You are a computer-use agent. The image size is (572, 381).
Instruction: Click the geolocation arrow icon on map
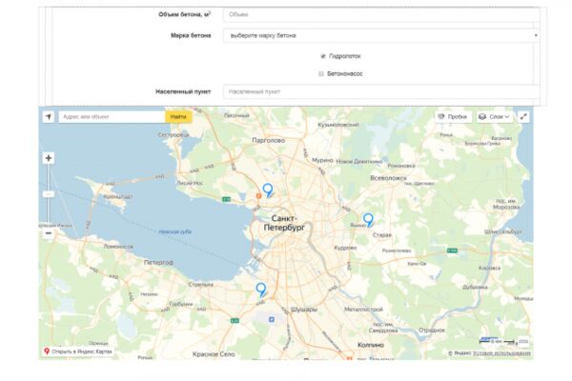coord(49,116)
